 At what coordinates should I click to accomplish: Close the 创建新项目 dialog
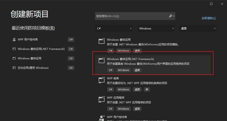click(222, 4)
